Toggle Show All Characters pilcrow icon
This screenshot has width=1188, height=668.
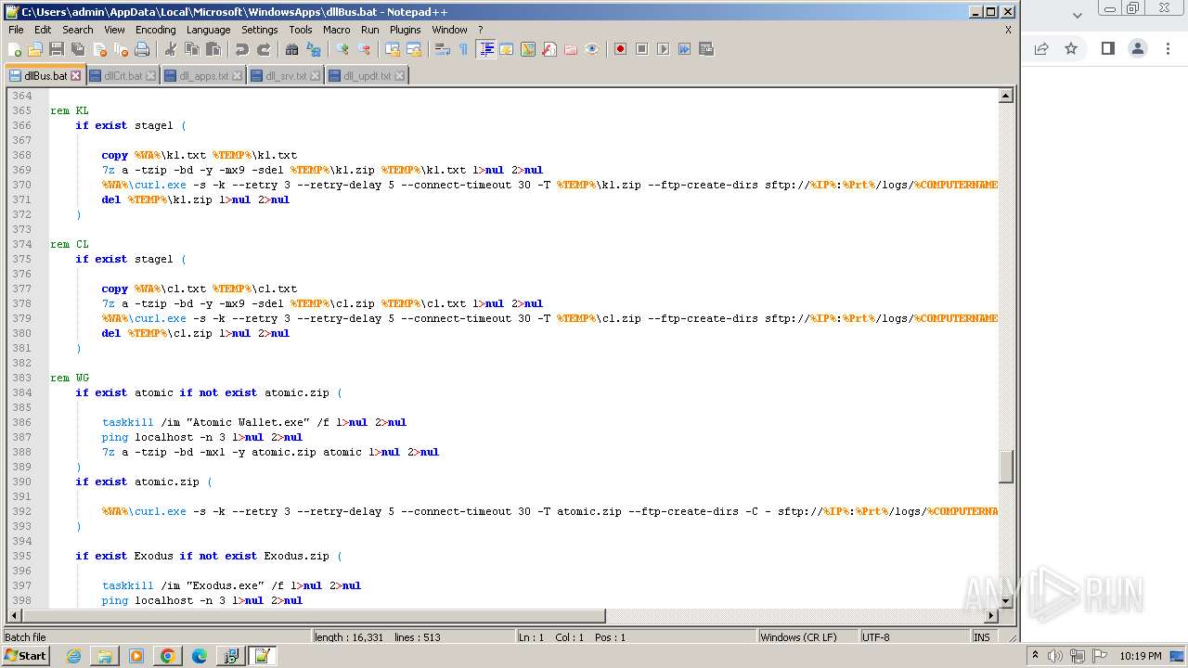click(464, 49)
